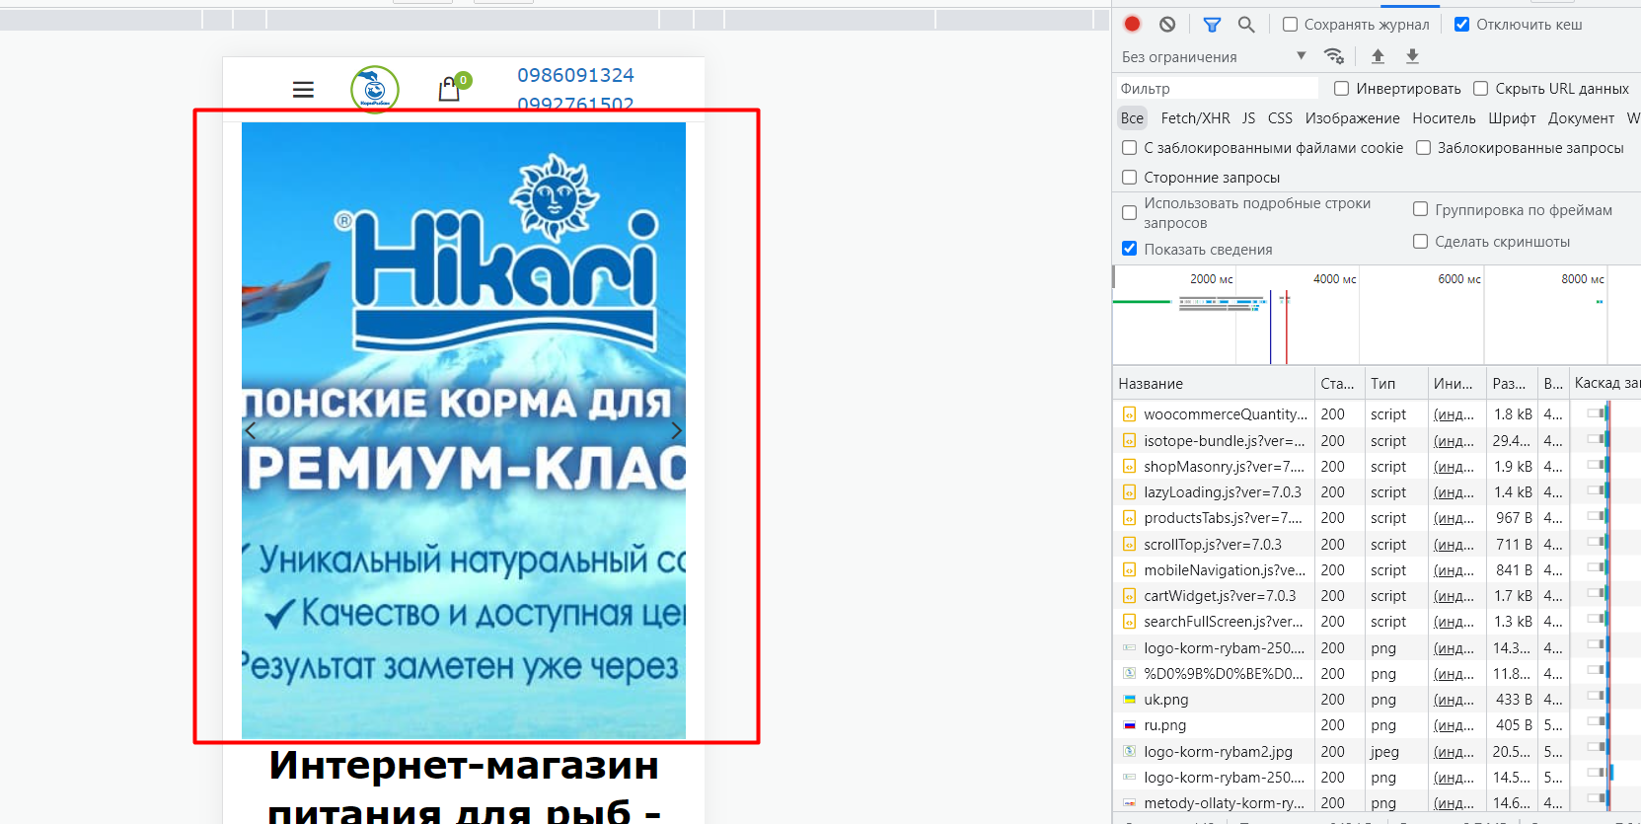
Task: Open the shopping cart icon
Action: pyautogui.click(x=450, y=90)
